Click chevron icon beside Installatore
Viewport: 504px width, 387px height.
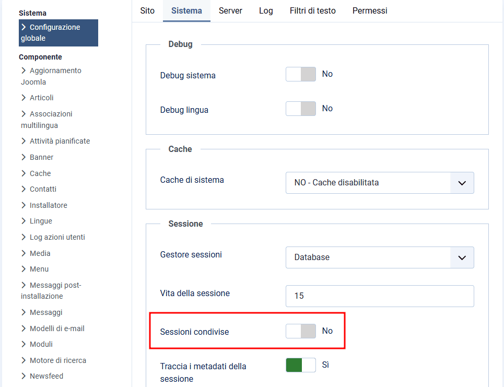coord(24,205)
